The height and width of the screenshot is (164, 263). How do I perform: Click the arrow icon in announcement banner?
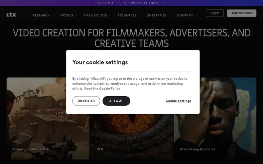pyautogui.click(x=163, y=3)
